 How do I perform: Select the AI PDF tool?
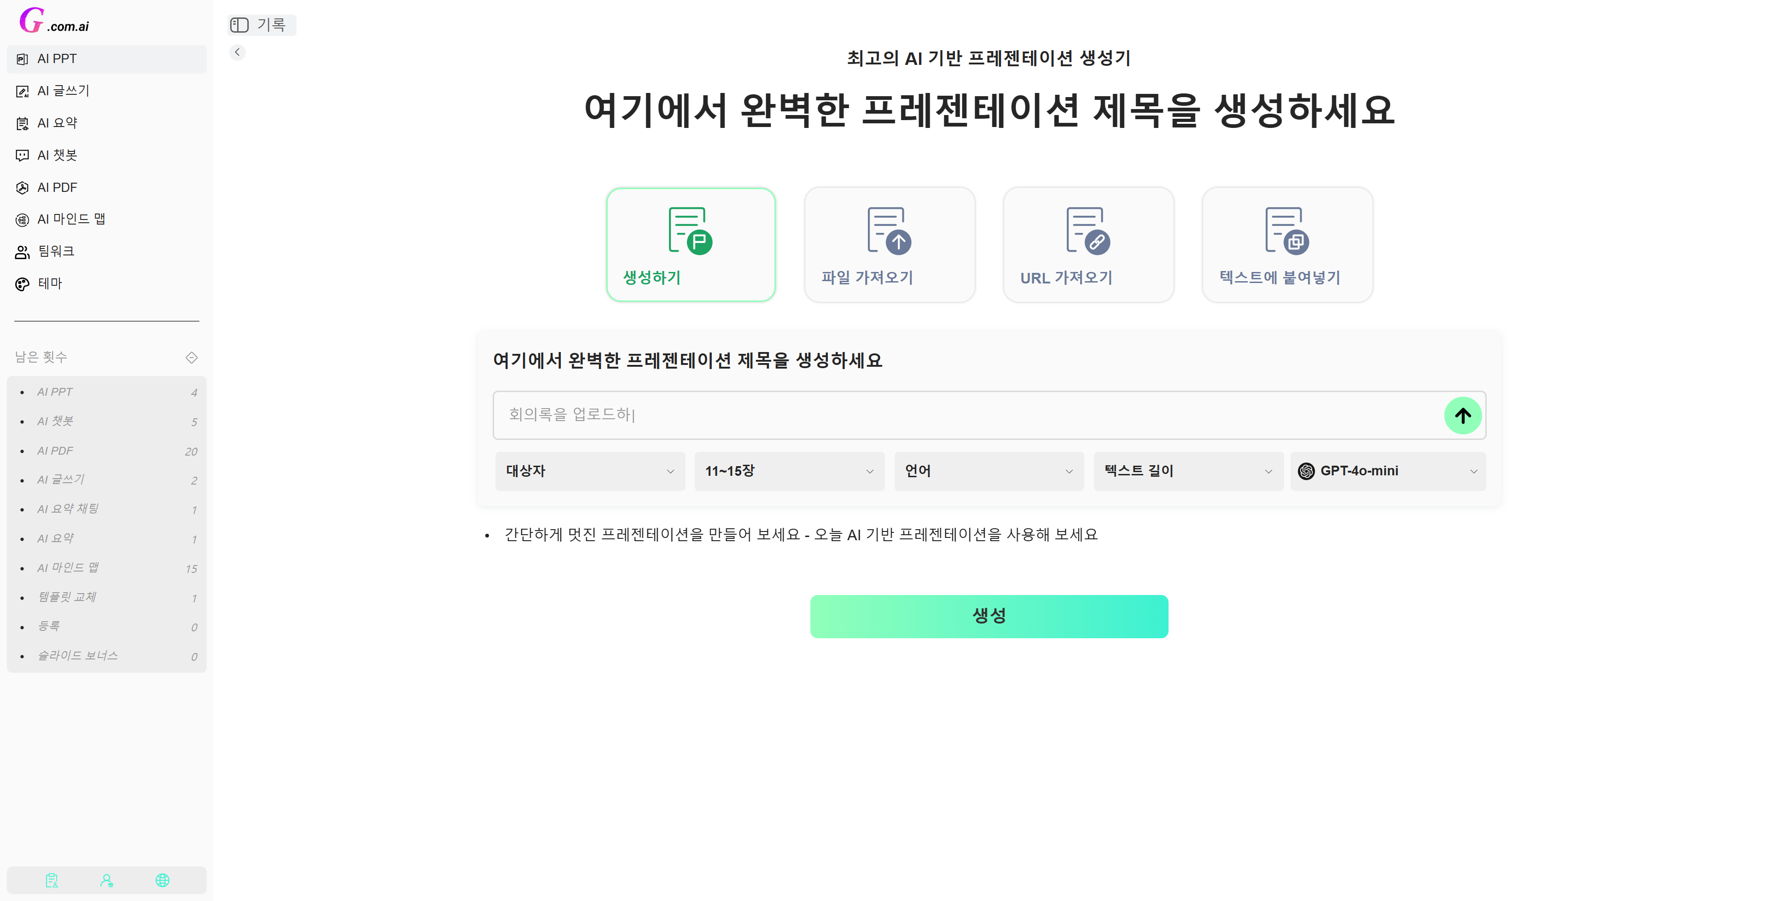tap(58, 187)
